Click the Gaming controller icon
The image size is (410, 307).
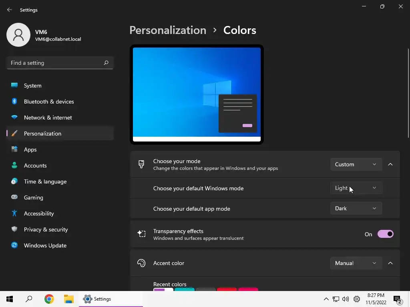click(x=14, y=197)
